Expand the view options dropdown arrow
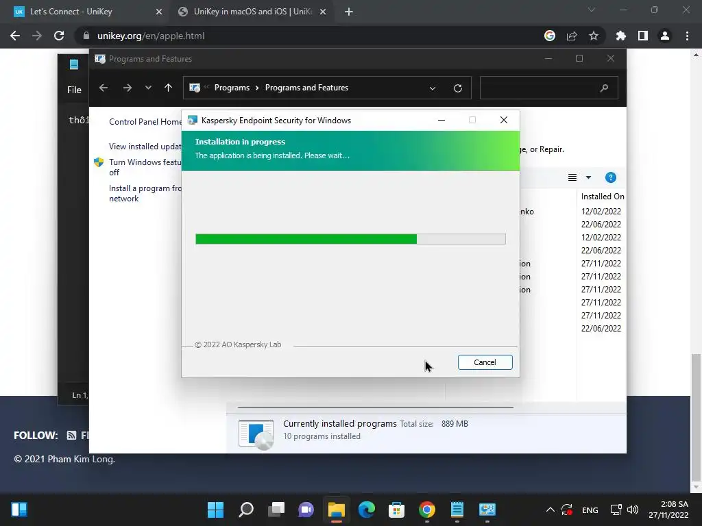This screenshot has height=526, width=702. [x=588, y=177]
